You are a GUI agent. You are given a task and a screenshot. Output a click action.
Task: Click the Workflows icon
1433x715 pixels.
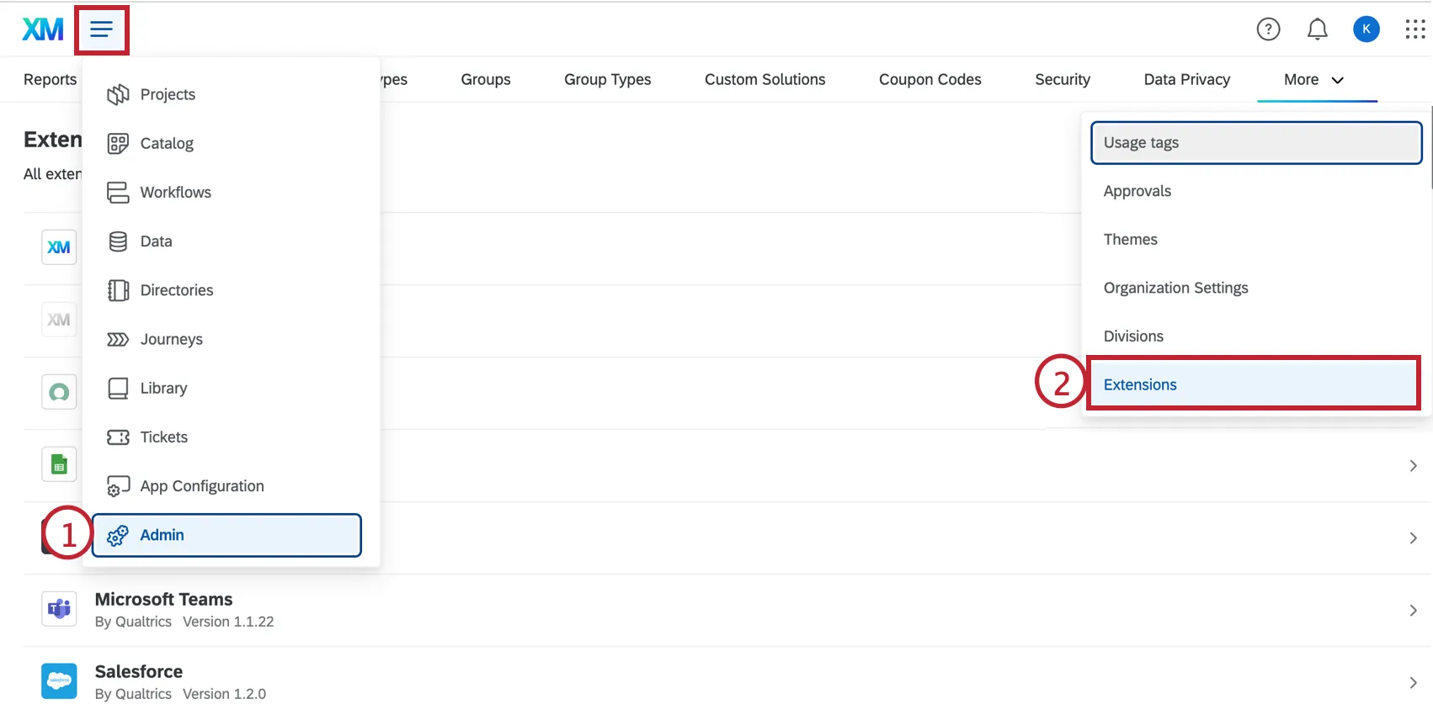pos(118,193)
